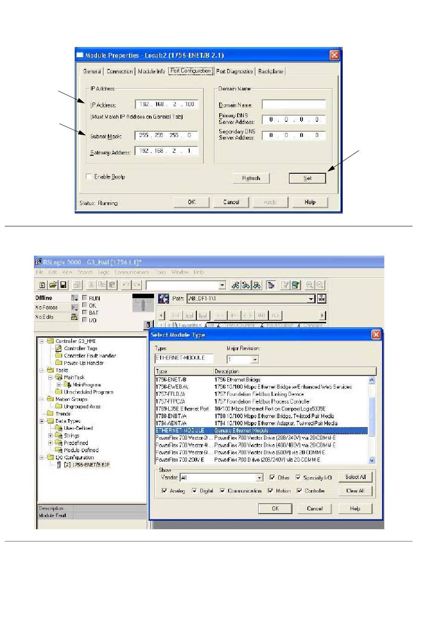Click the communication path icon left of Path
This screenshot has height=621, width=425.
163,299
